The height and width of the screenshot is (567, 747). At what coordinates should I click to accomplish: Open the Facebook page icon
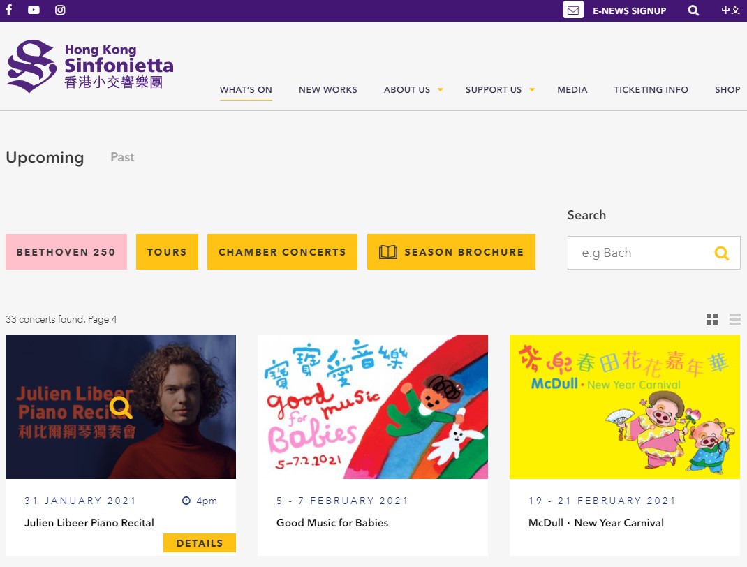[x=9, y=10]
